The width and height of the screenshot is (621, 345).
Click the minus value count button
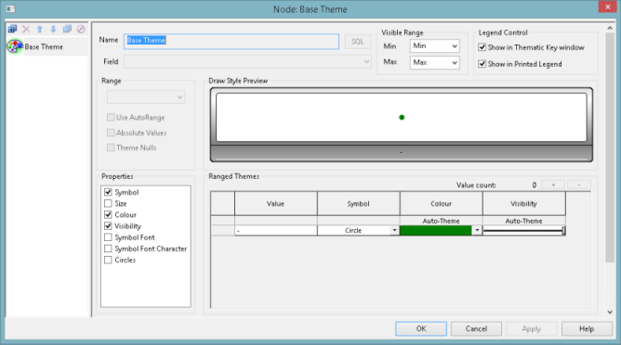point(579,185)
